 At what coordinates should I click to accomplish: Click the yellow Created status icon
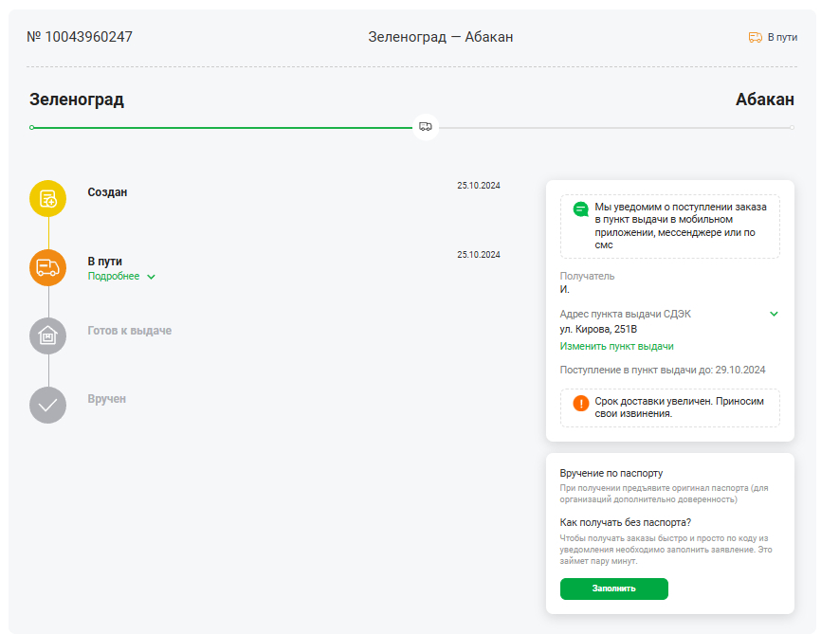[47, 199]
